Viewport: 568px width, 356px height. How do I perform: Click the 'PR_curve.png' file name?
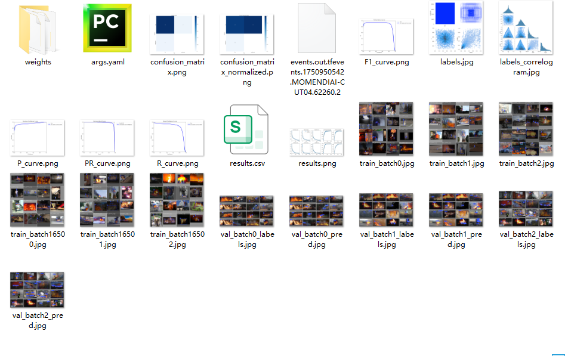(x=107, y=163)
